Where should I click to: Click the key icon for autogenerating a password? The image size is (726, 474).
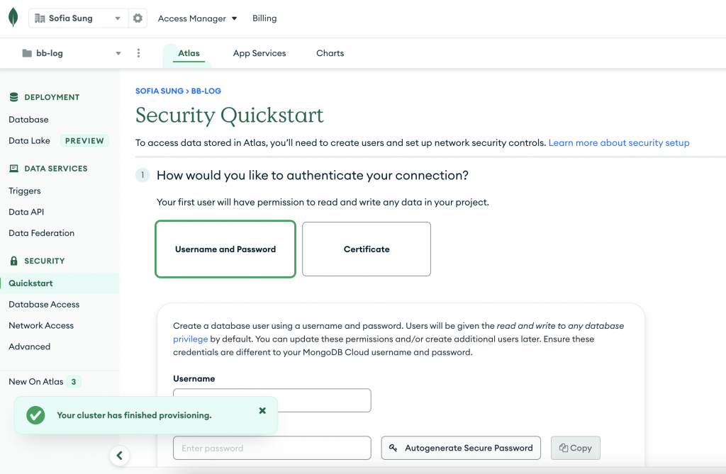pyautogui.click(x=393, y=448)
